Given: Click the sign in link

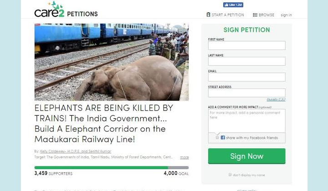Looking at the screenshot, I should (x=286, y=15).
